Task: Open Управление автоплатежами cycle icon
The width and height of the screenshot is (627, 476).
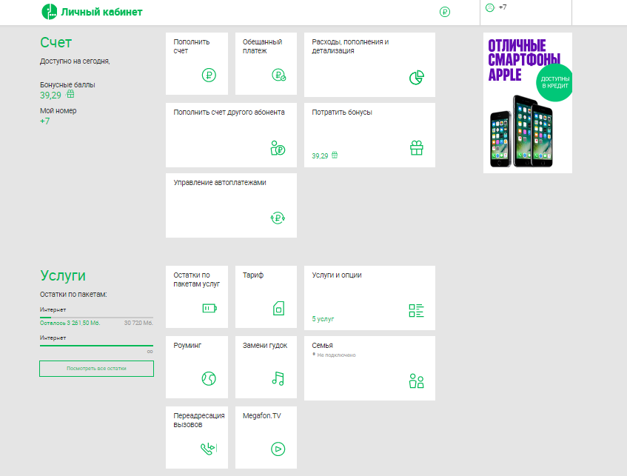Action: [x=278, y=218]
